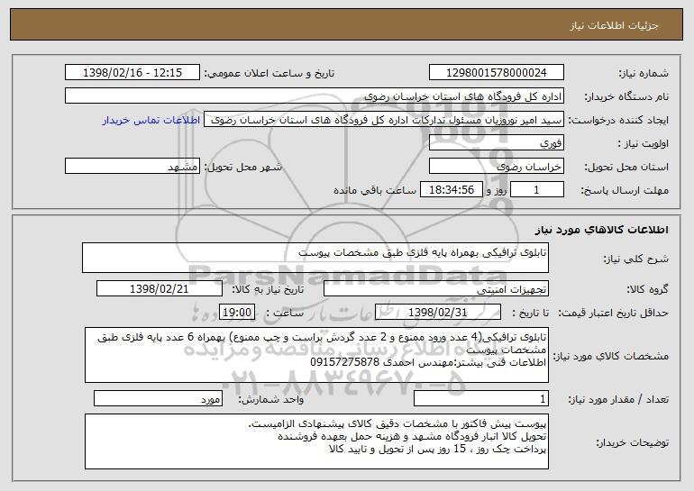Click the text ساعت باقی مانده

click(375, 190)
